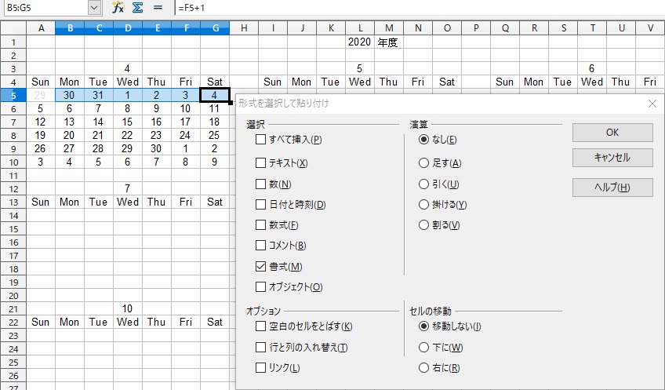The image size is (665, 390).
Task: Enable 空白のセルをとばす(K) option
Action: 260,326
